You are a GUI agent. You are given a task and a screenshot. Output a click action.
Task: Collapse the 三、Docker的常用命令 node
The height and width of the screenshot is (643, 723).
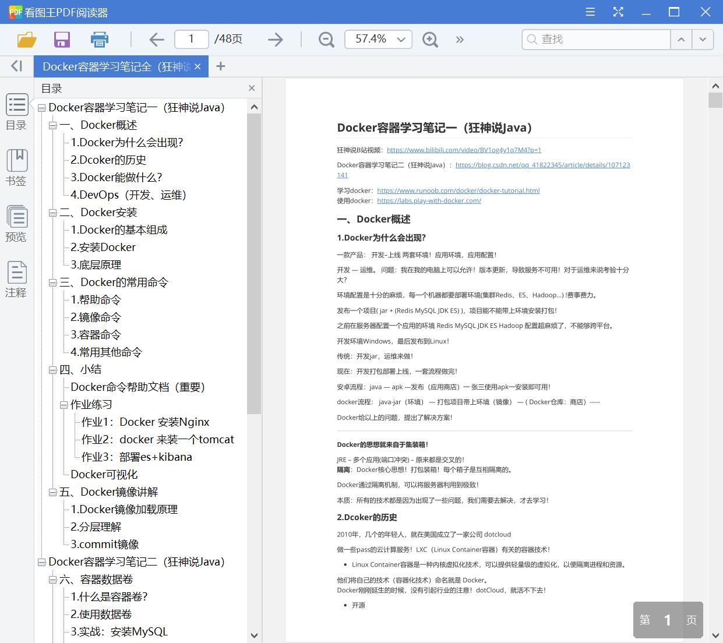click(x=52, y=282)
